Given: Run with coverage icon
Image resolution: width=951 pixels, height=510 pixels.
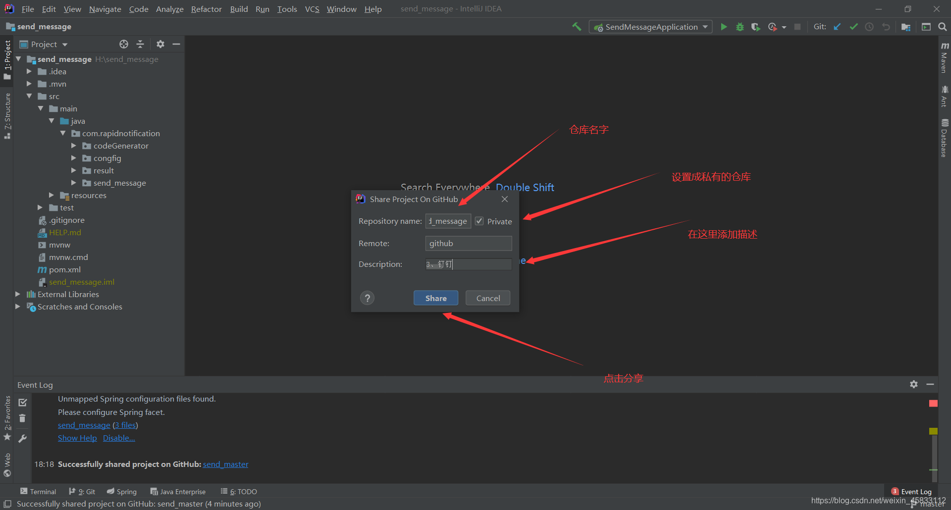Looking at the screenshot, I should point(755,27).
